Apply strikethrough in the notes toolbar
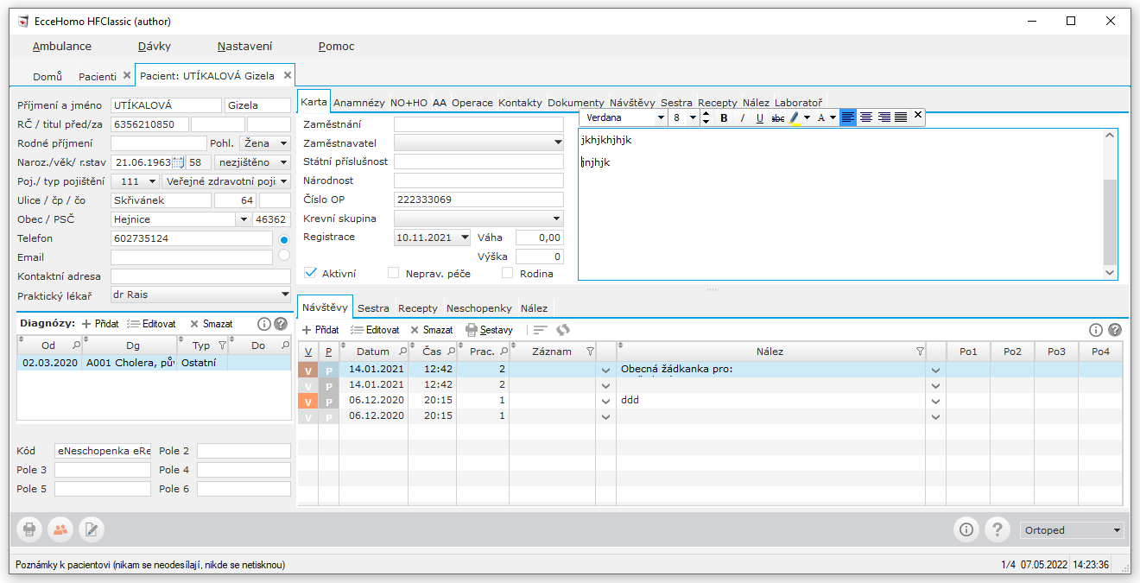1140x583 pixels. coord(778,117)
